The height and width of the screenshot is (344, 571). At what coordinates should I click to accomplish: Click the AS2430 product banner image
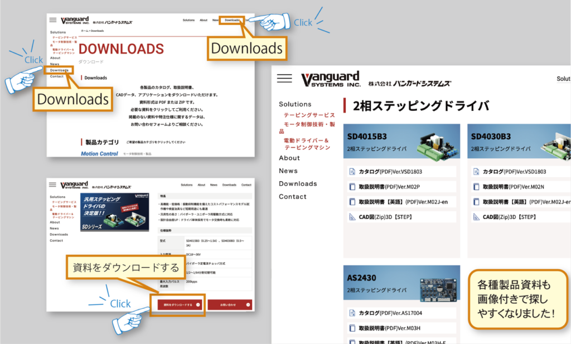[x=401, y=283]
